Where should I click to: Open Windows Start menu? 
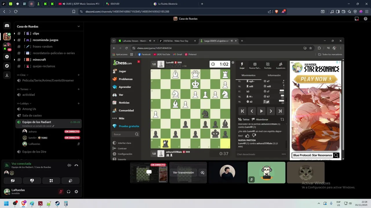[x=6, y=203]
